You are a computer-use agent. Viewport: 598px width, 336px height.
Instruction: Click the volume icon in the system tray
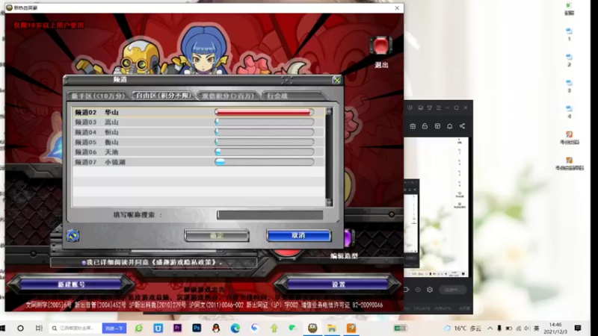pyautogui.click(x=527, y=328)
